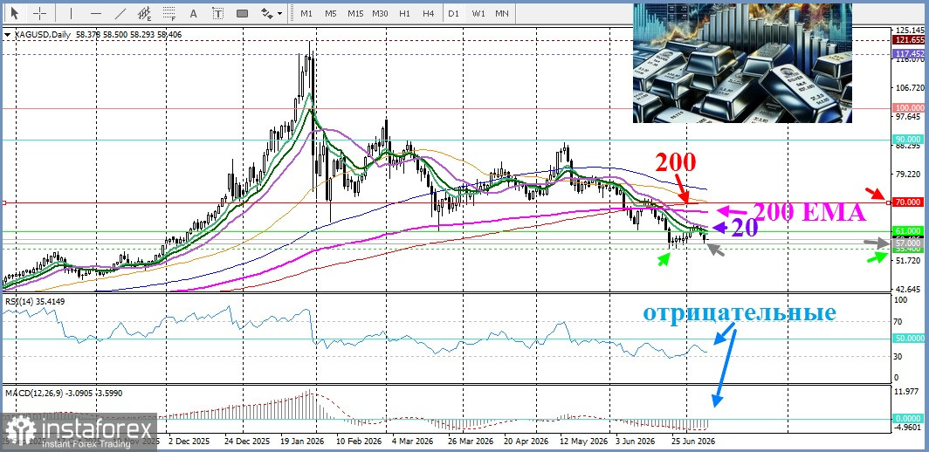The width and height of the screenshot is (929, 452).
Task: Switch chart to H4 timeframe
Action: [429, 13]
